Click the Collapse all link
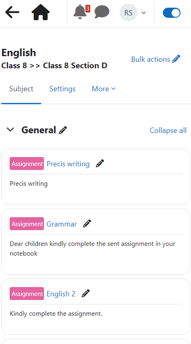The width and height of the screenshot is (191, 344). pos(168,130)
